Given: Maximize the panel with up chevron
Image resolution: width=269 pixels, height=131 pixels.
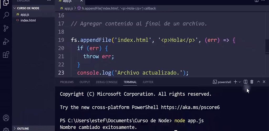Looking at the screenshot, I should pyautogui.click(x=258, y=82).
